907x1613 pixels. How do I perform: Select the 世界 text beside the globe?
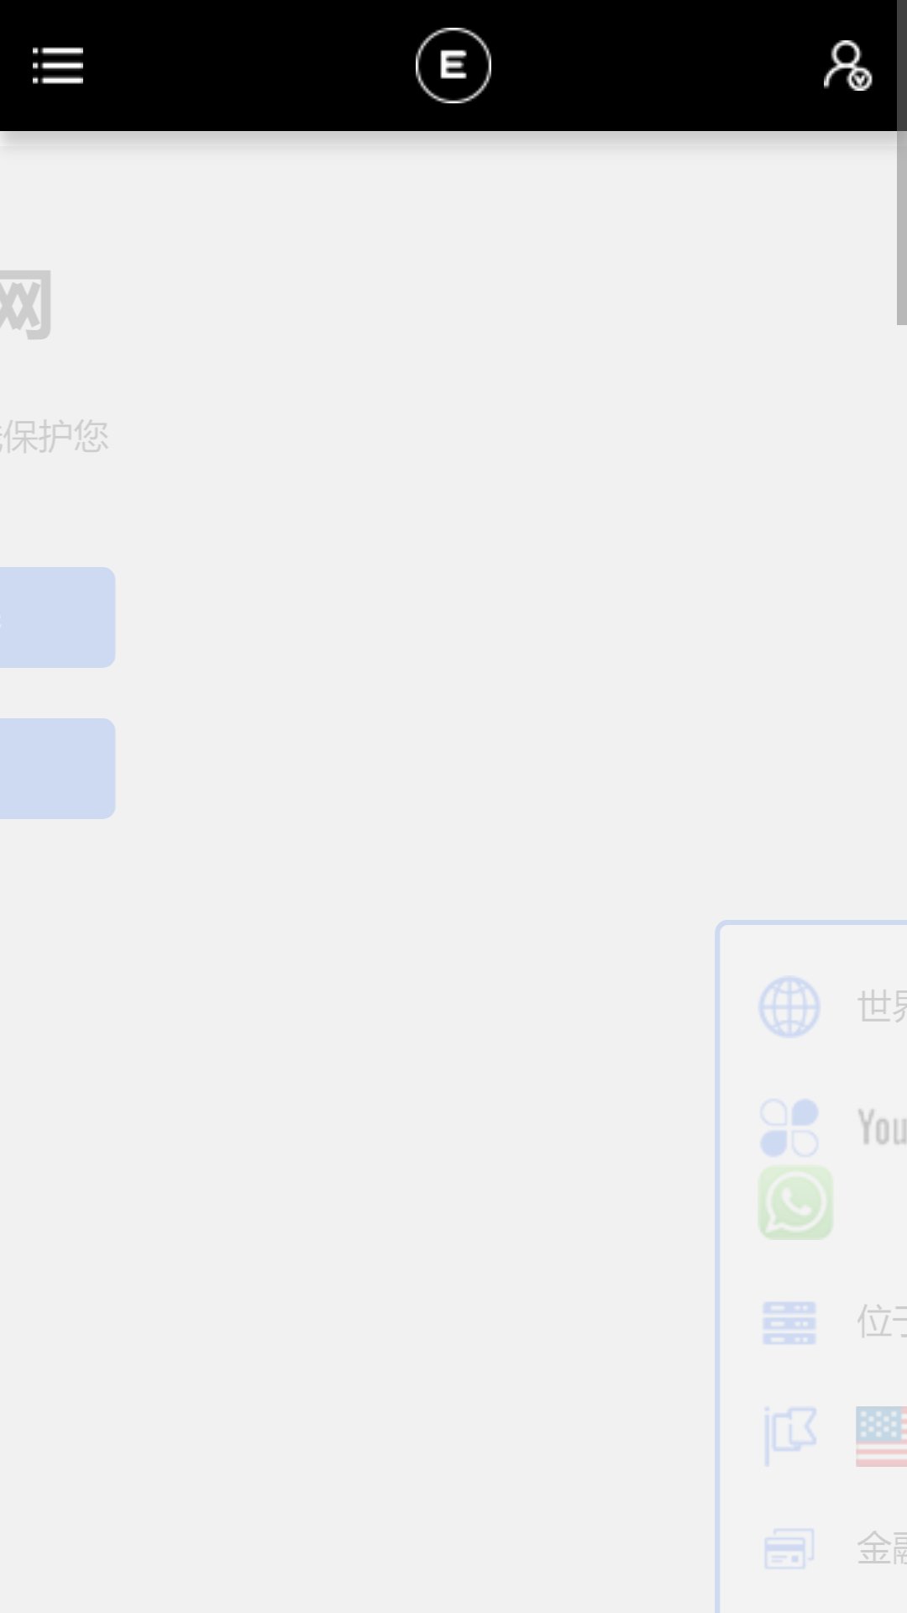(882, 1006)
